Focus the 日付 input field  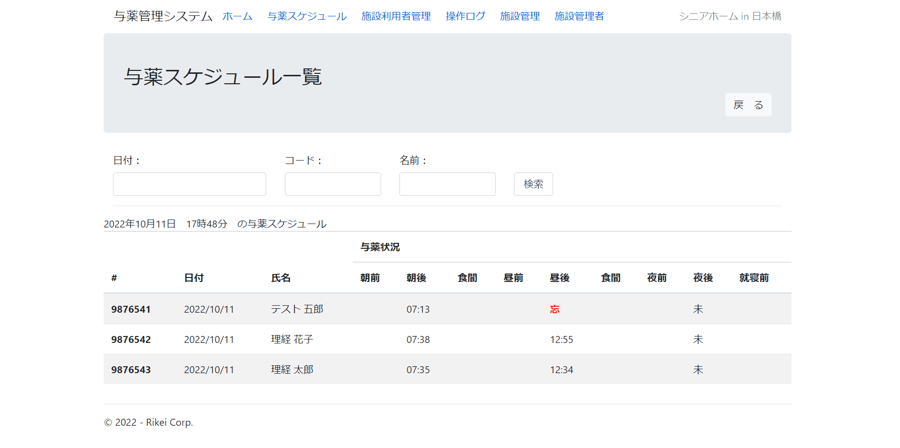[x=189, y=184]
